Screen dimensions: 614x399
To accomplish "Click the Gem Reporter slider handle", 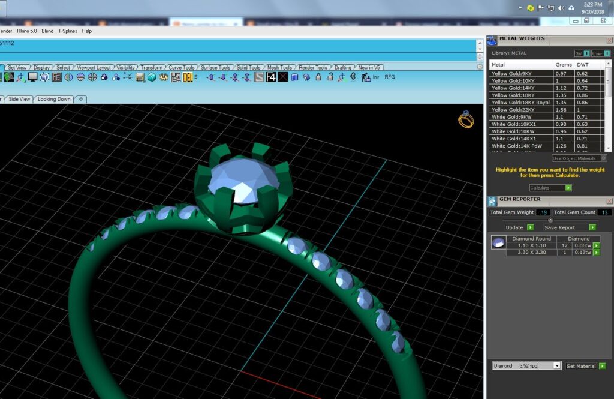I will coord(550,220).
